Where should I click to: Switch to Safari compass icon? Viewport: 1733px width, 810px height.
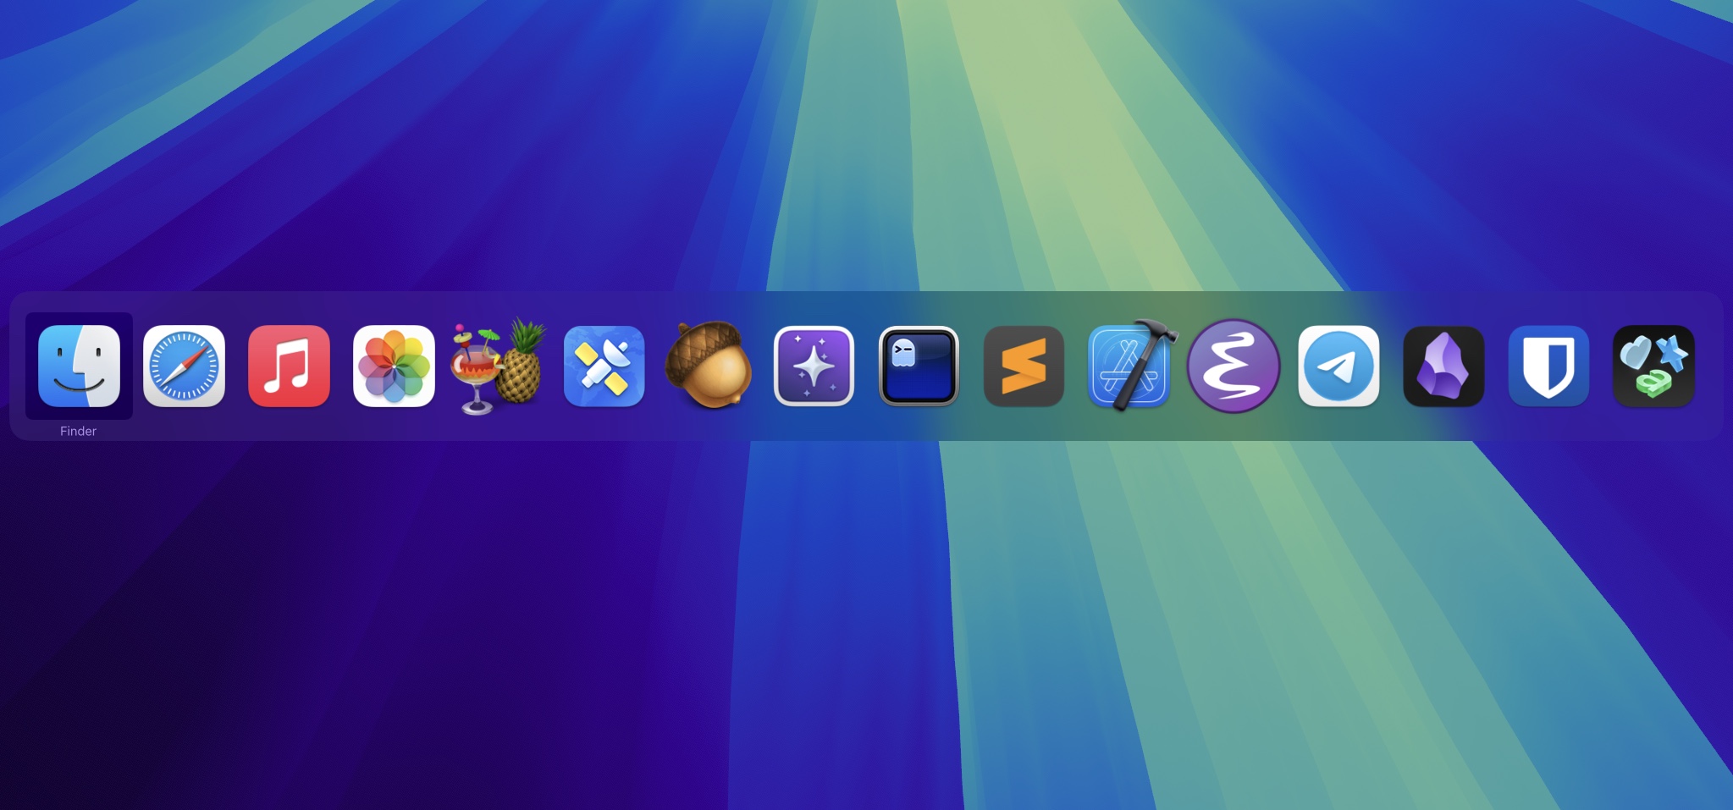tap(184, 366)
